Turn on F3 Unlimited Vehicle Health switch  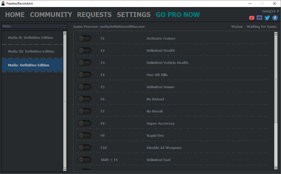(85, 63)
